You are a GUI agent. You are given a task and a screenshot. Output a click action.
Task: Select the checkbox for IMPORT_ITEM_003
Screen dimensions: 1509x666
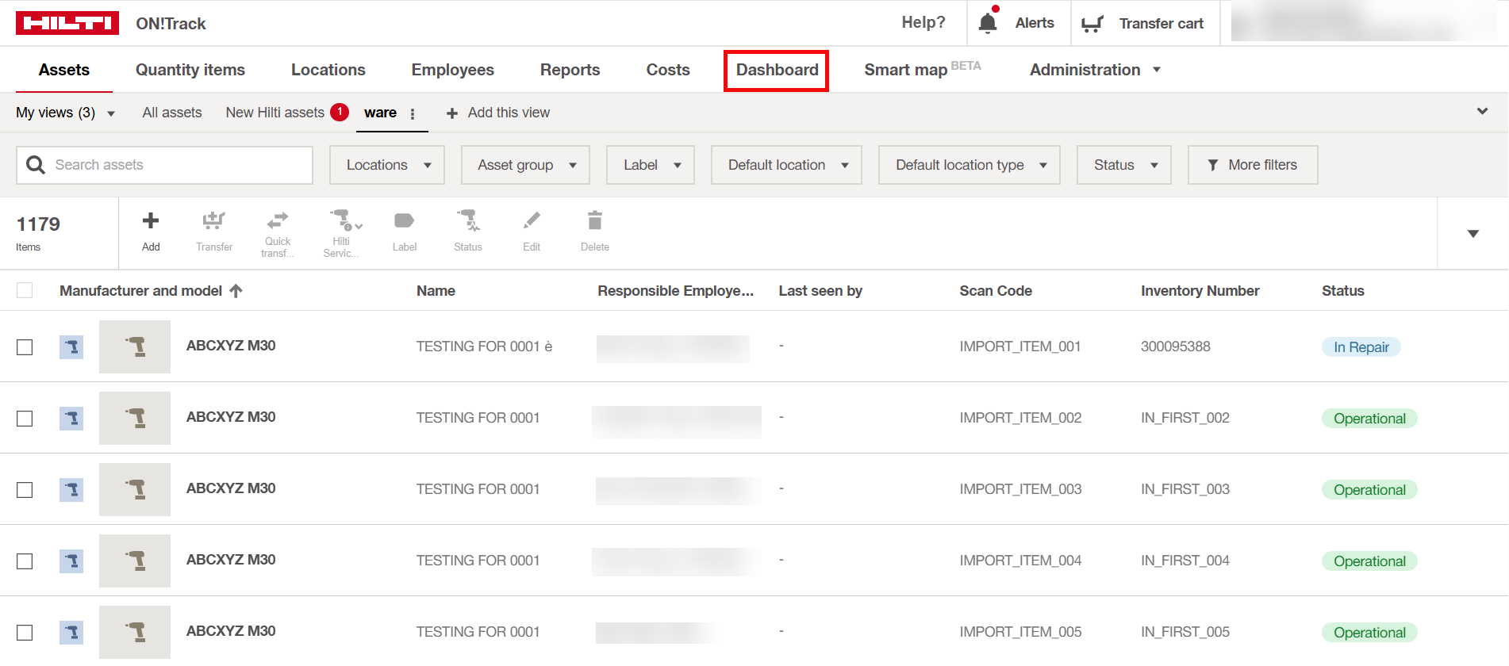[x=25, y=490]
